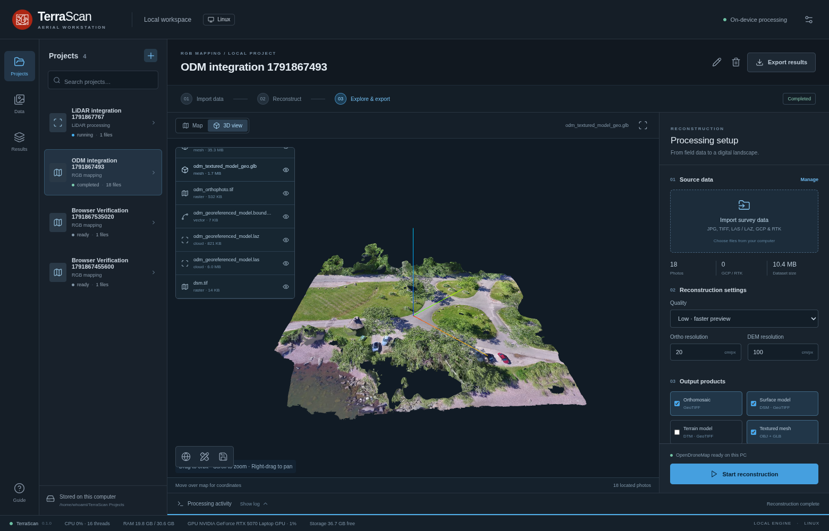Uncheck the Textured mesh checkbox

pyautogui.click(x=754, y=432)
